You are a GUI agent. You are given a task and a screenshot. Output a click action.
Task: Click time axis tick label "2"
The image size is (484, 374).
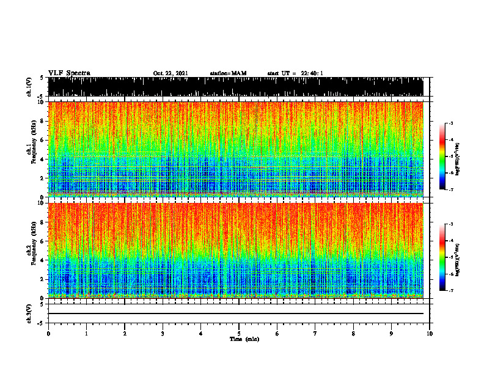[125, 334]
